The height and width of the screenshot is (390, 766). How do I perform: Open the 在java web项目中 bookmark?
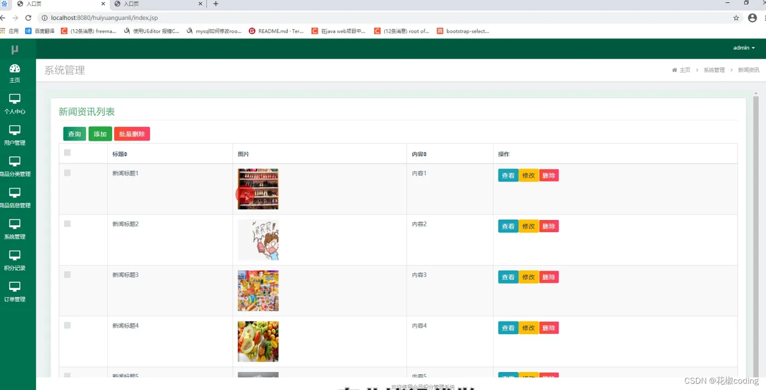click(x=339, y=31)
